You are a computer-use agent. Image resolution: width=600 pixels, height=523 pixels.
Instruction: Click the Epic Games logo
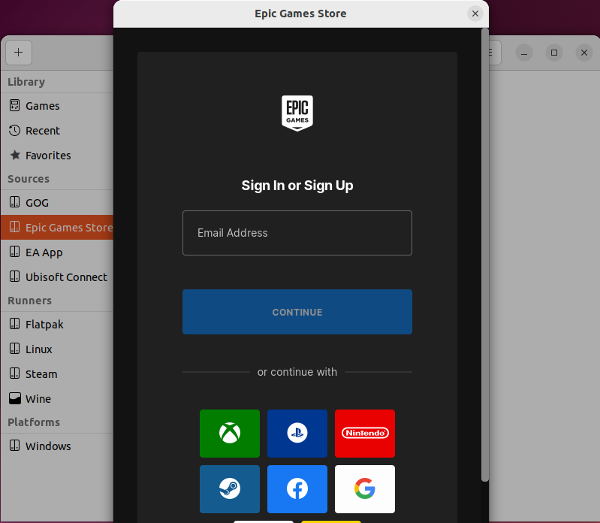297,113
